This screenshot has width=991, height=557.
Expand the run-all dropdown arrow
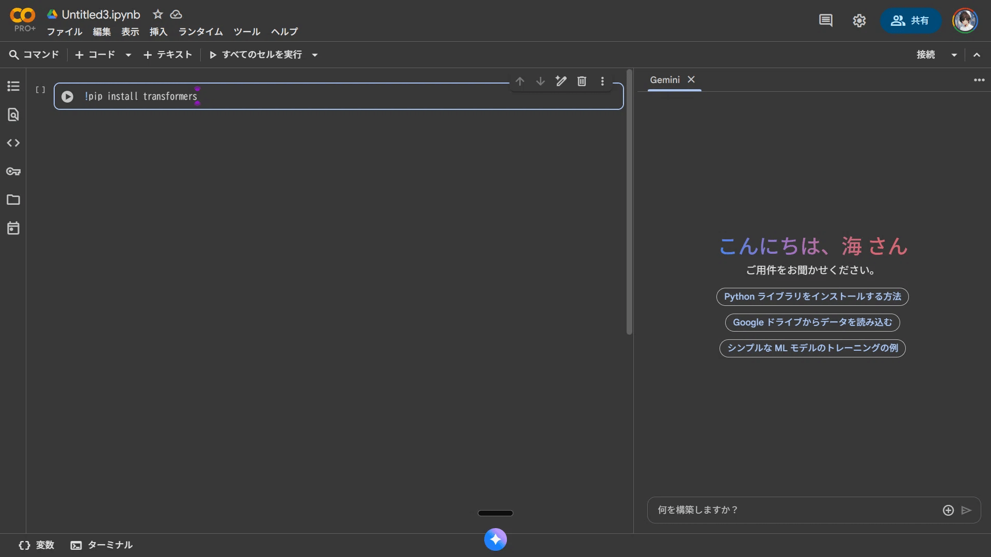coord(315,55)
